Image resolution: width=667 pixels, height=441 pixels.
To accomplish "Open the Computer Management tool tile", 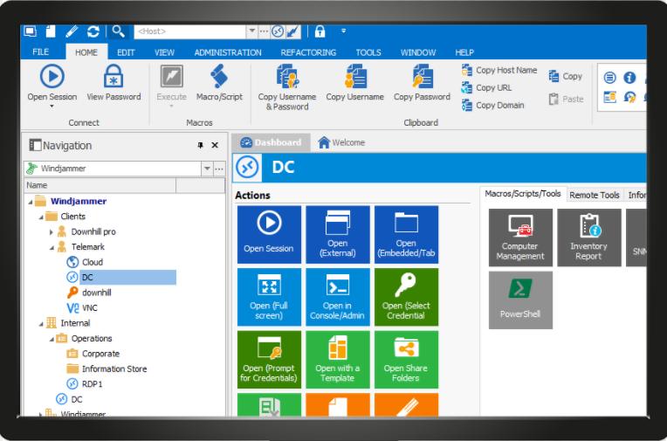I will (x=519, y=237).
